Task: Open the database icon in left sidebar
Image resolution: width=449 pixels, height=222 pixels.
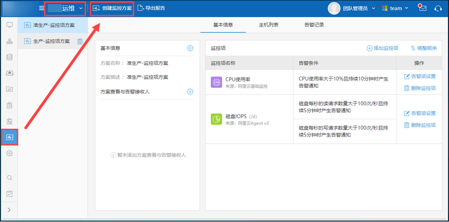Action: [9, 57]
